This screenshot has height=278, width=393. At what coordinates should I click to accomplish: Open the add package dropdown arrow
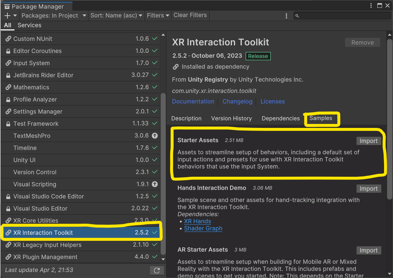tap(15, 16)
